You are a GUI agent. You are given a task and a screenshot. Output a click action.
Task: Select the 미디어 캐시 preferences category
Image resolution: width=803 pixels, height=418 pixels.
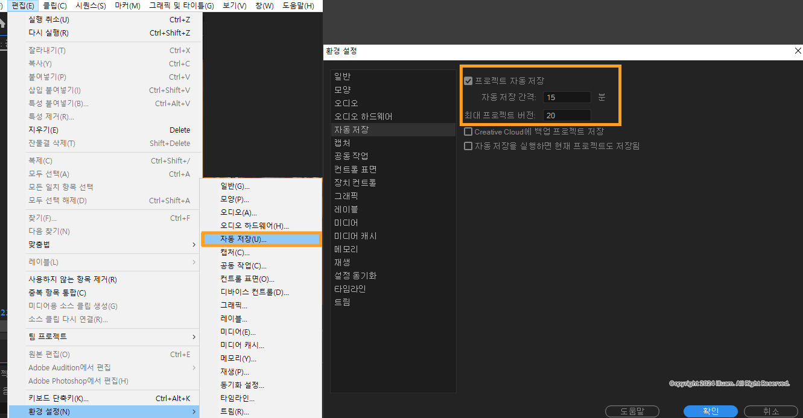[x=356, y=235]
